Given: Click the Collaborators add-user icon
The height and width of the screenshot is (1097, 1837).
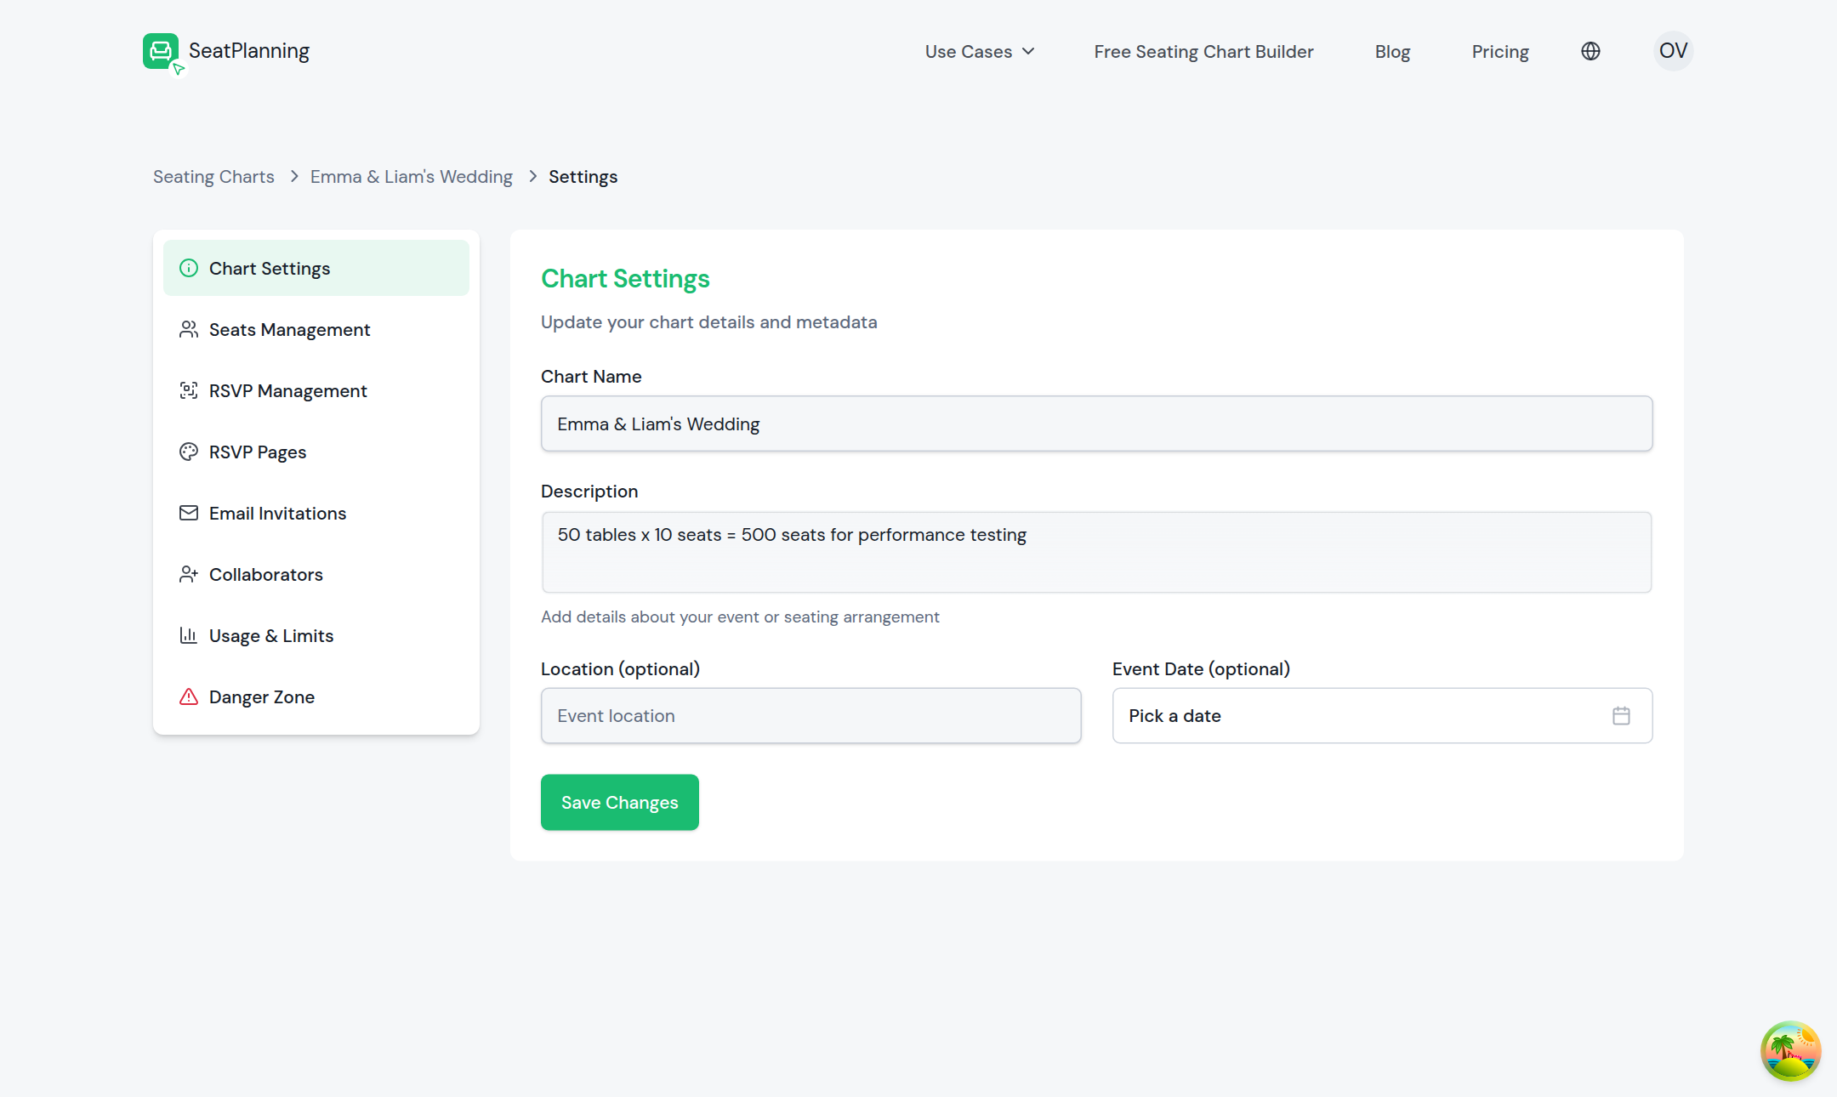Looking at the screenshot, I should coord(189,574).
